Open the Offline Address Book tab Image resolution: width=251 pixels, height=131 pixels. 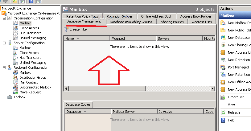(157, 16)
